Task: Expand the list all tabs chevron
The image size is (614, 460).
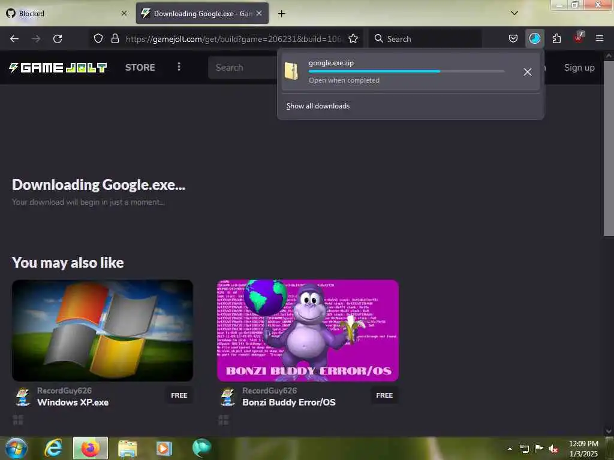Action: (514, 13)
